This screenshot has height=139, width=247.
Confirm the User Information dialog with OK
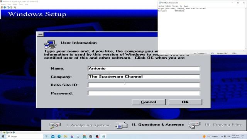(185, 102)
